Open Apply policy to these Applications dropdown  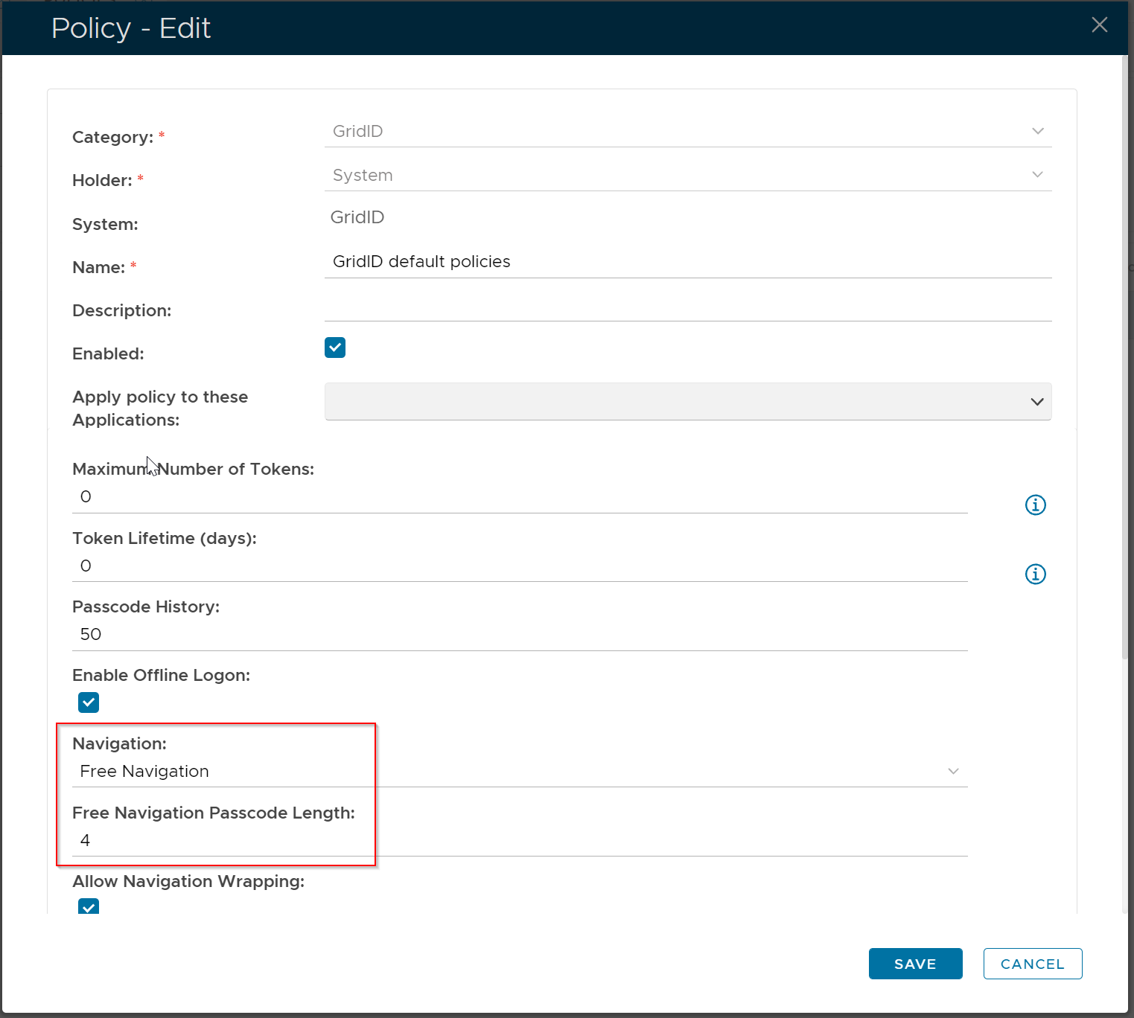pos(687,402)
